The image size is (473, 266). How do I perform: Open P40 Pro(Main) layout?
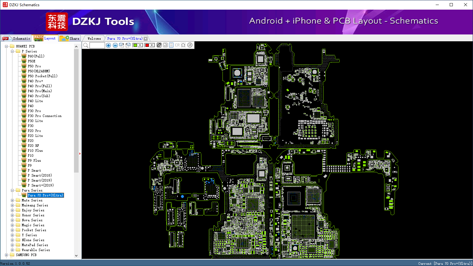(40, 91)
